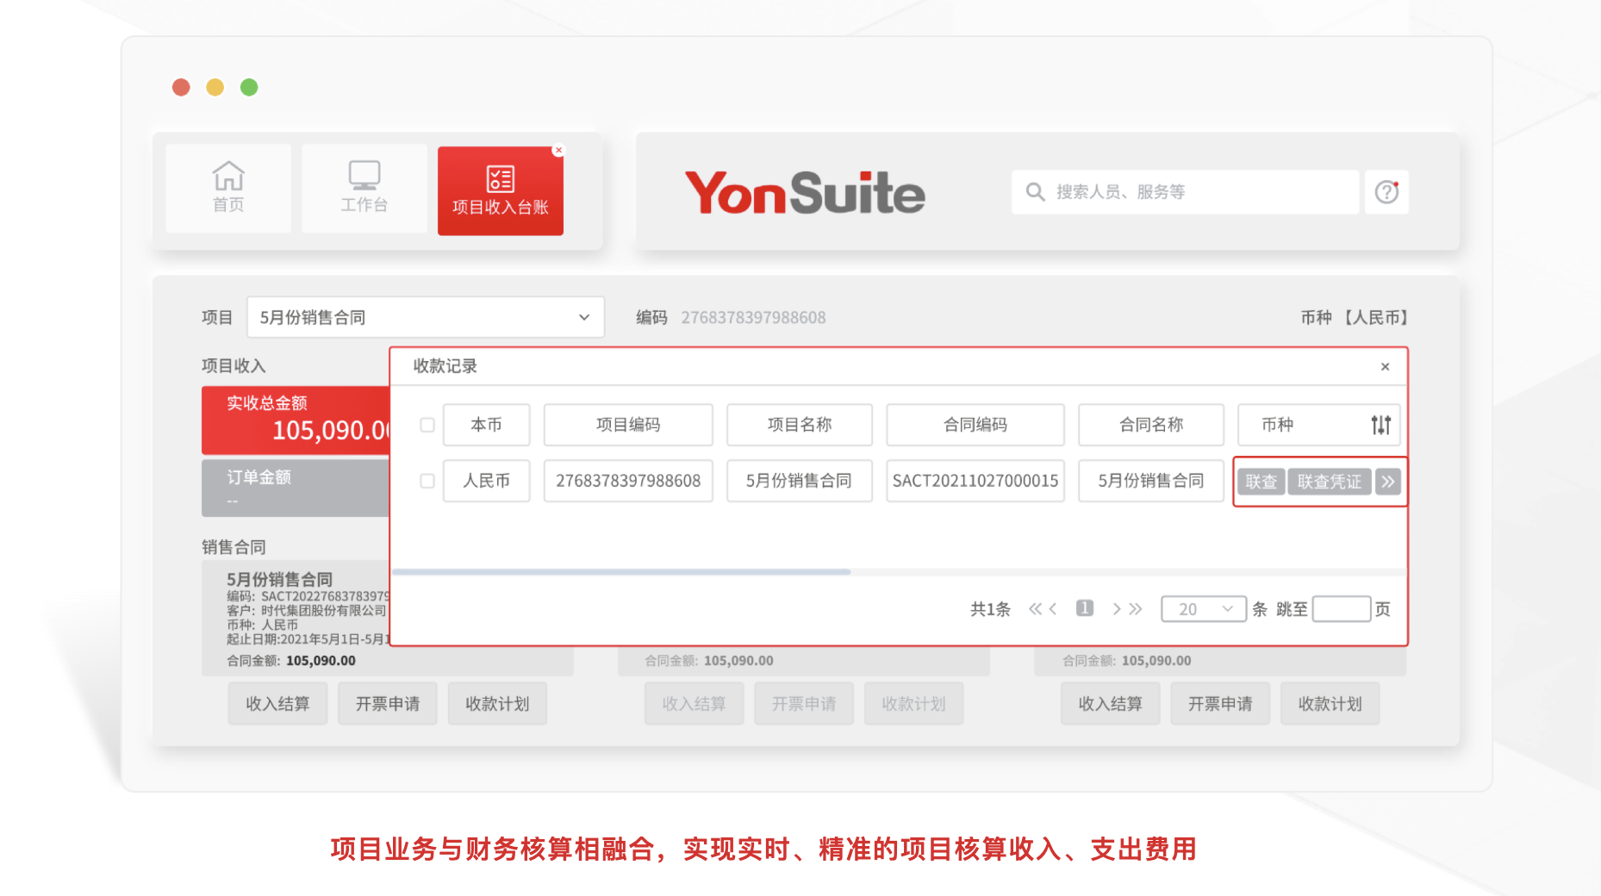Click the search magnifier icon
This screenshot has height=896, width=1601.
1035,192
